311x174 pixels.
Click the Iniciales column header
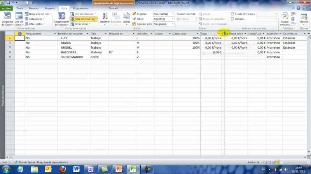145,34
